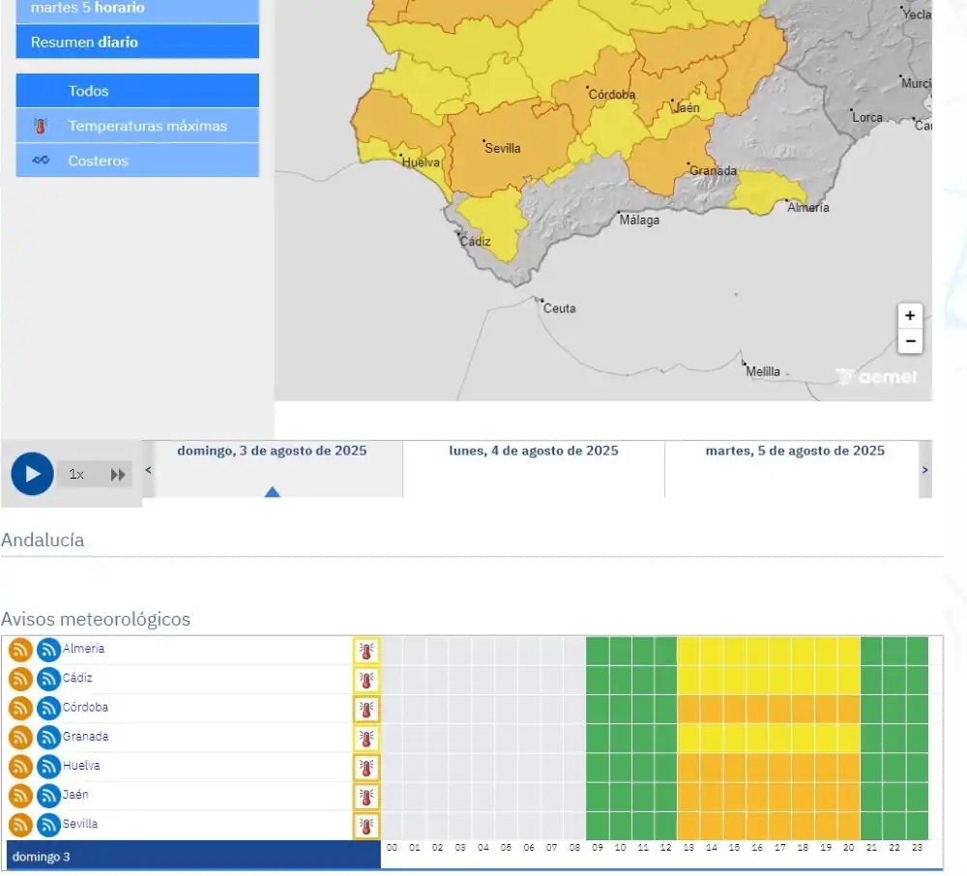The image size is (967, 876).
Task: Click the blue feed icon for Huelva
Action: [48, 767]
